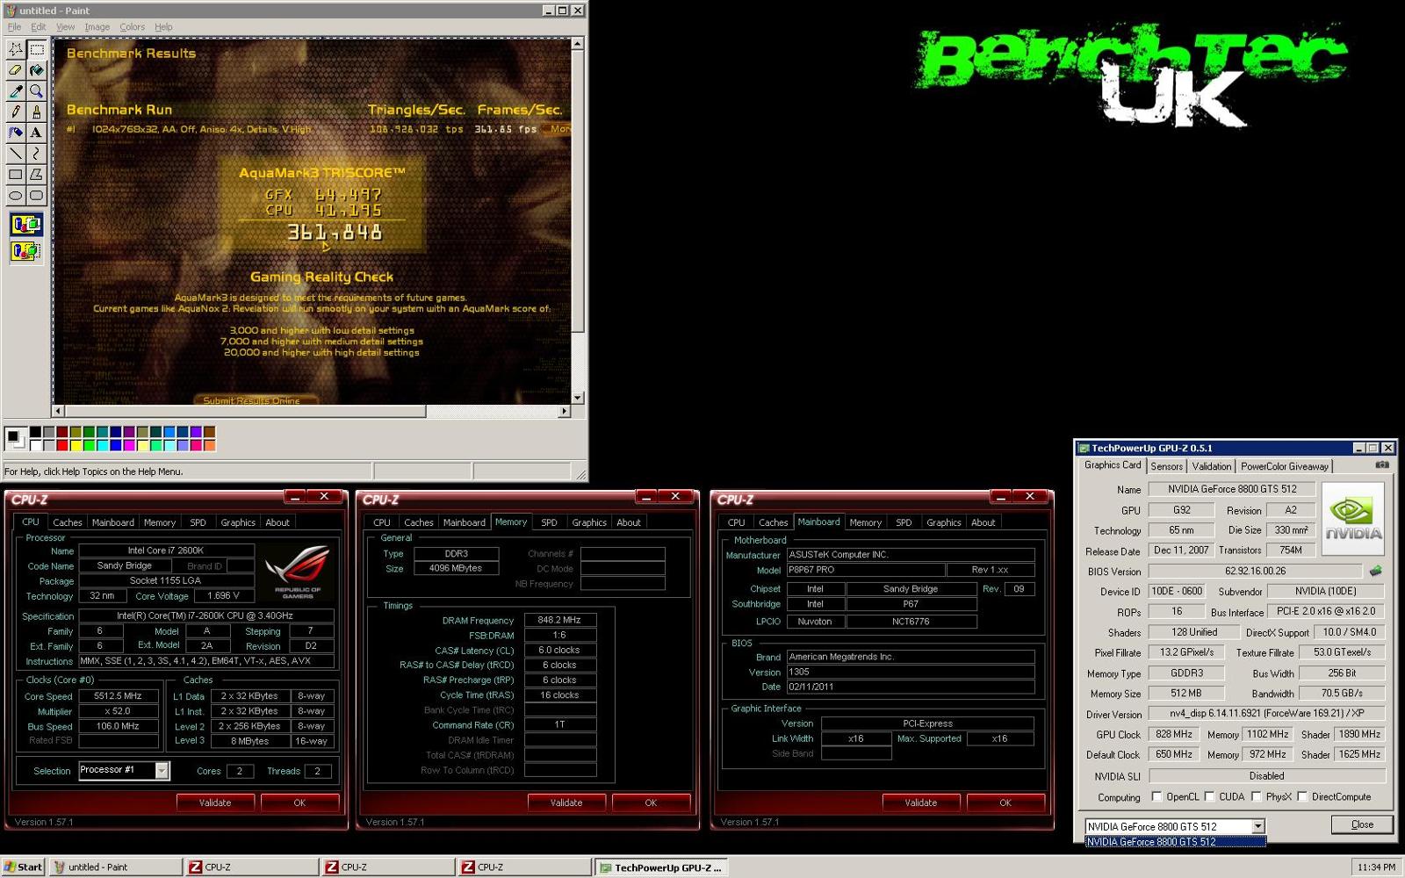Select the Curve tool in Paint
The width and height of the screenshot is (1405, 878).
[x=36, y=154]
